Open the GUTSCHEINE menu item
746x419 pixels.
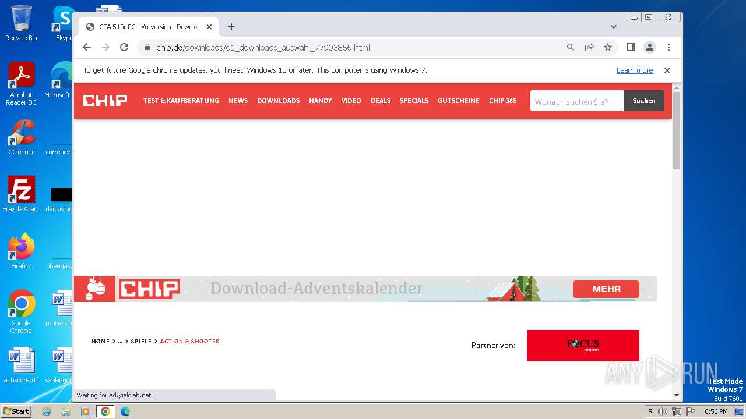tap(459, 101)
